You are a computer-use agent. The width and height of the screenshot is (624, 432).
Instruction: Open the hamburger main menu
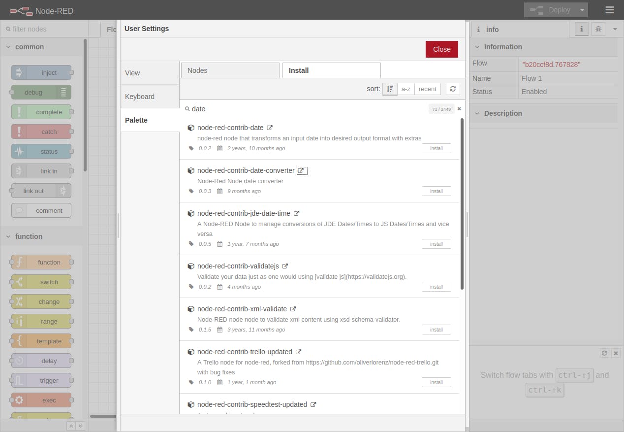[x=610, y=10]
